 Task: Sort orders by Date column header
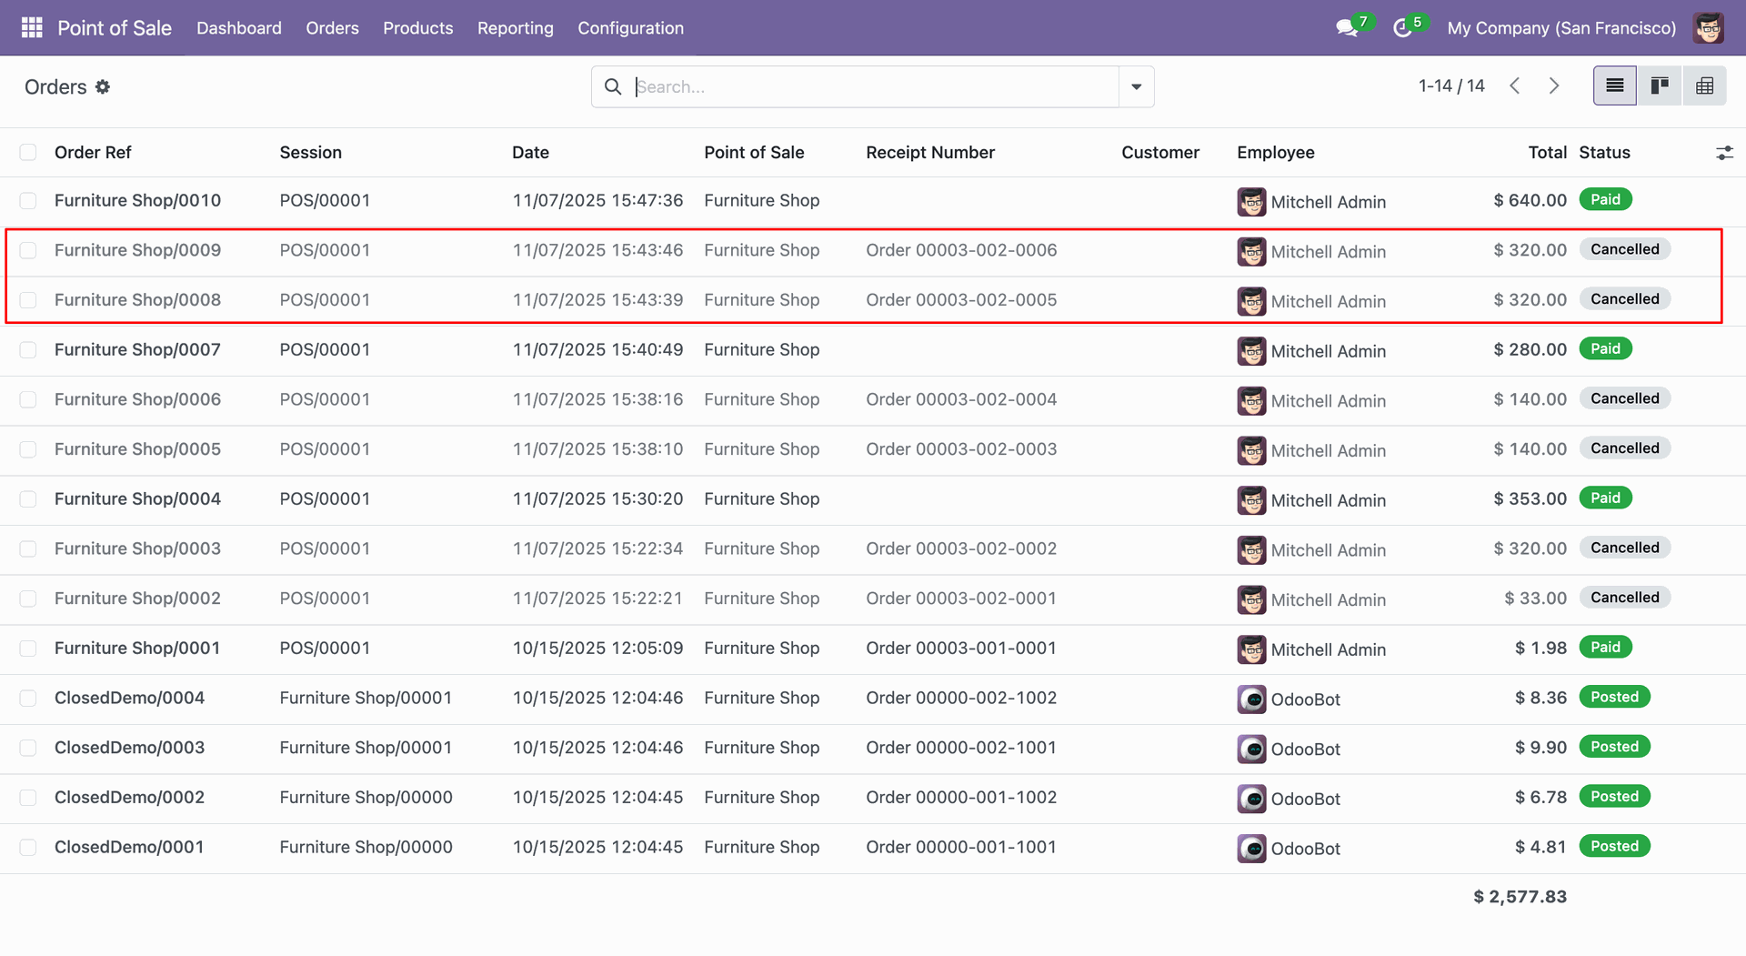(x=530, y=153)
